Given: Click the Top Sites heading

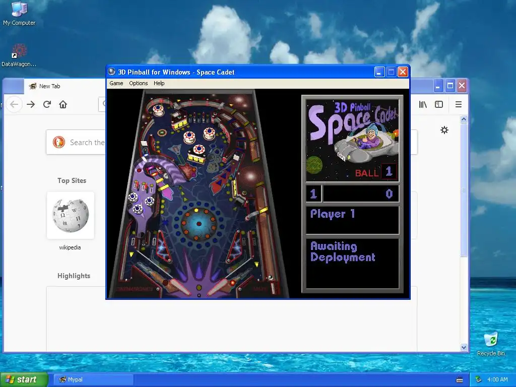Looking at the screenshot, I should [72, 180].
